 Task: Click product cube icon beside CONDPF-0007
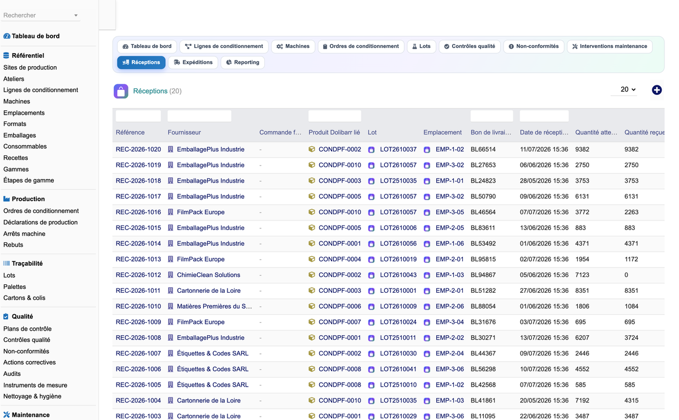coord(312,322)
